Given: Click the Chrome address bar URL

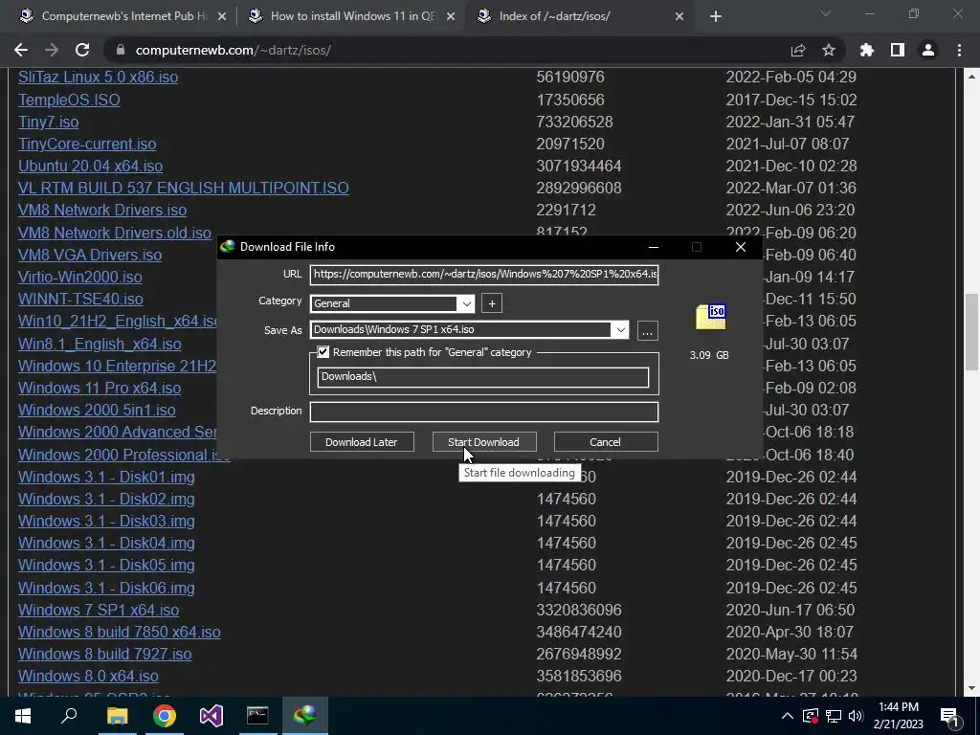Looking at the screenshot, I should coord(234,50).
